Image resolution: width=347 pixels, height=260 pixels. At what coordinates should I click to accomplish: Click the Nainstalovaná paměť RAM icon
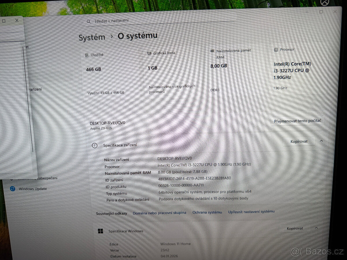[x=213, y=51]
